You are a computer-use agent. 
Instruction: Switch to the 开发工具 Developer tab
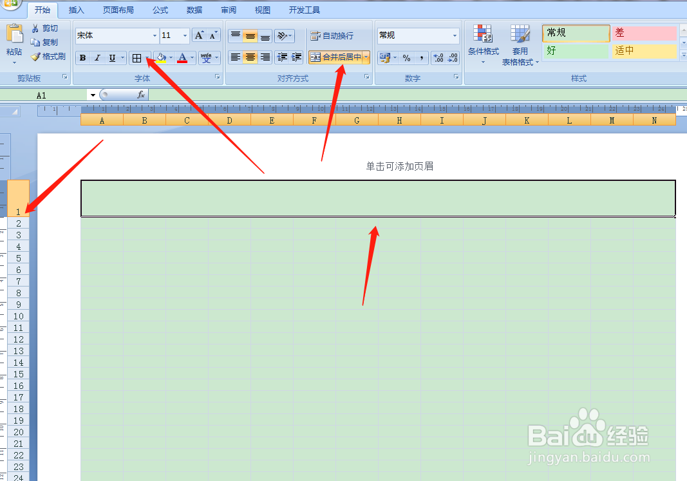305,10
